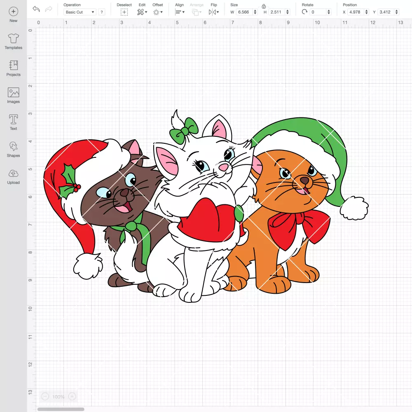
Task: Adjust height using the stepper arrows
Action: 288,12
